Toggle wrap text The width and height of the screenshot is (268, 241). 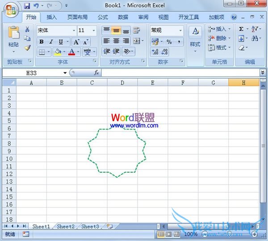point(136,30)
